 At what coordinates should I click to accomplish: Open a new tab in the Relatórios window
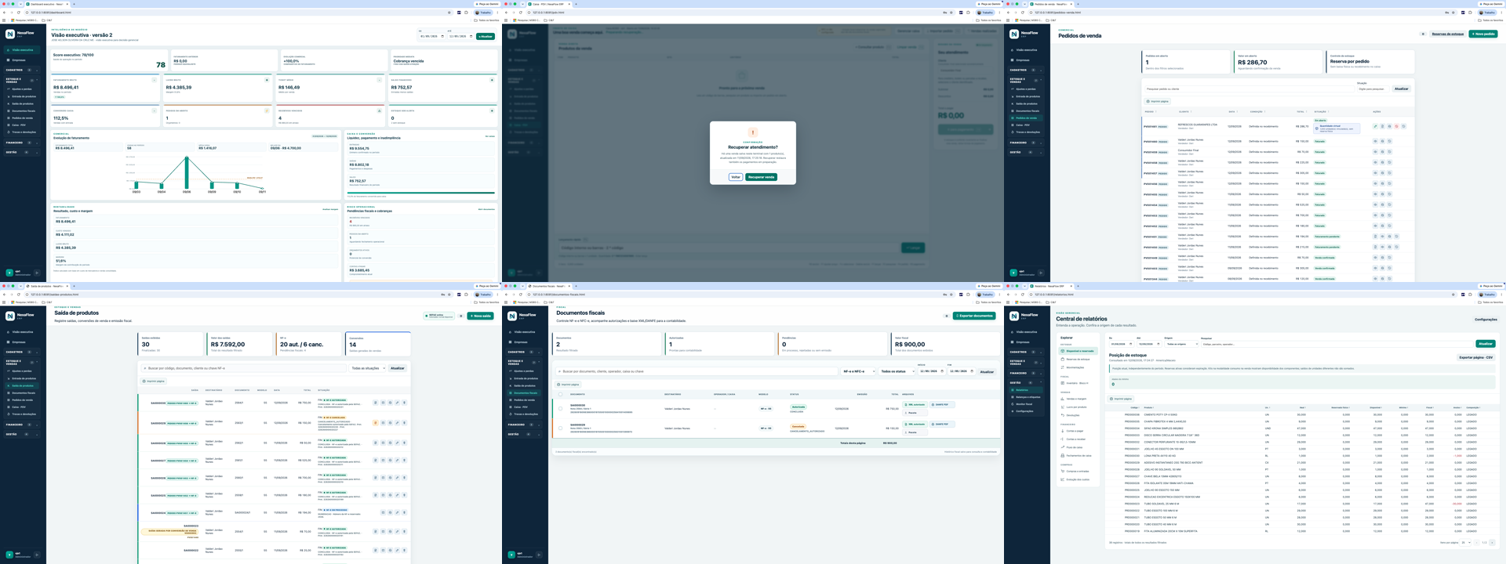pyautogui.click(x=1079, y=286)
